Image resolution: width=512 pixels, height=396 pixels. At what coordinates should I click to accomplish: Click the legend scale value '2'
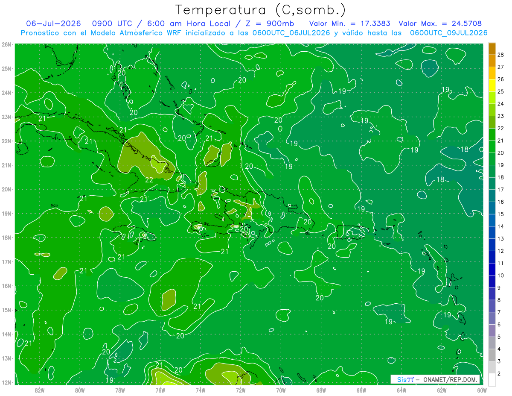499,373
